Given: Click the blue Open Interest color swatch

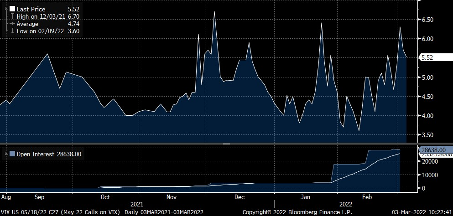Looking at the screenshot, I should pyautogui.click(x=12, y=154).
